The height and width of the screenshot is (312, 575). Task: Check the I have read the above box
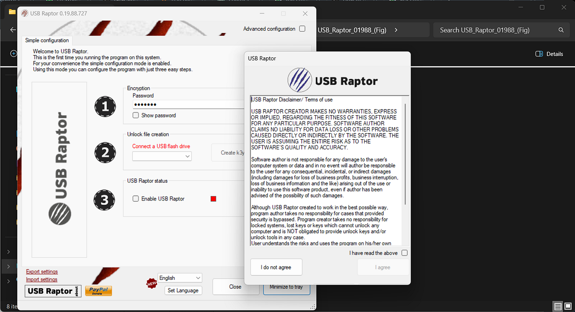click(x=404, y=253)
